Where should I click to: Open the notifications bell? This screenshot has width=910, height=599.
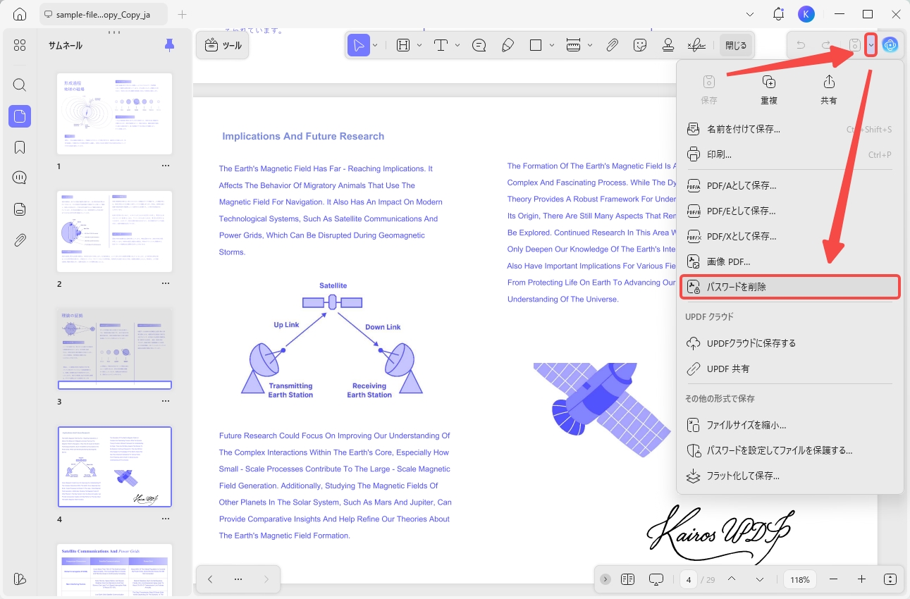click(779, 14)
